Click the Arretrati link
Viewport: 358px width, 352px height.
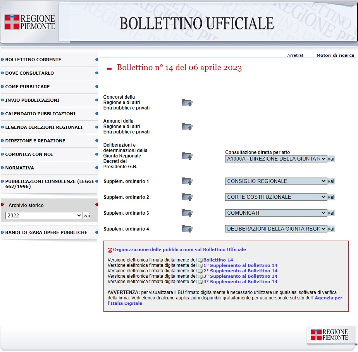296,55
